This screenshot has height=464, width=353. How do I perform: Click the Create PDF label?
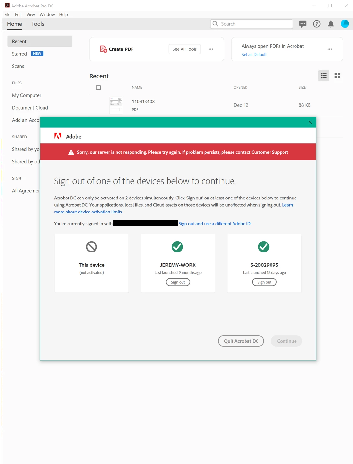[x=121, y=49]
